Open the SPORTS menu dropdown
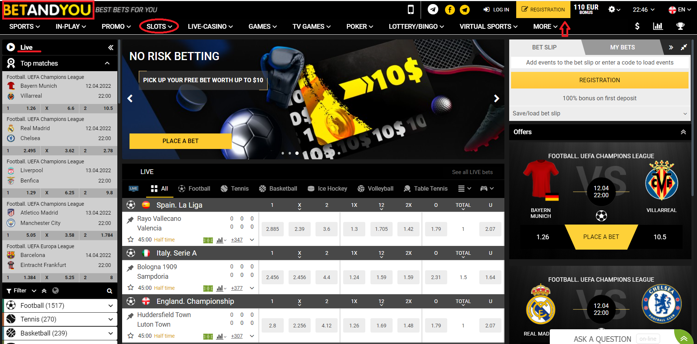697x344 pixels. [24, 27]
